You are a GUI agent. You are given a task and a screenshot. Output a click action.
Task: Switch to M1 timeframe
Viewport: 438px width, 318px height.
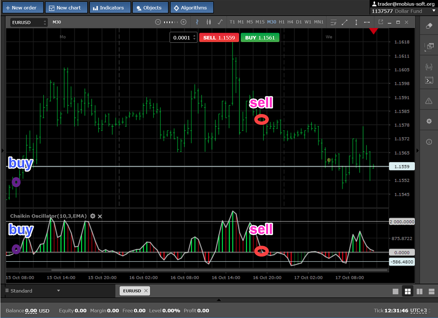click(241, 22)
